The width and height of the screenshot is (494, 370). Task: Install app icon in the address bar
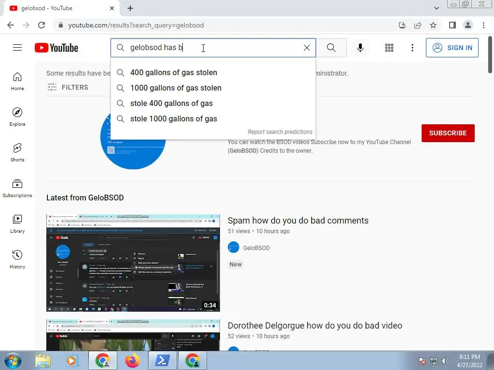point(402,25)
